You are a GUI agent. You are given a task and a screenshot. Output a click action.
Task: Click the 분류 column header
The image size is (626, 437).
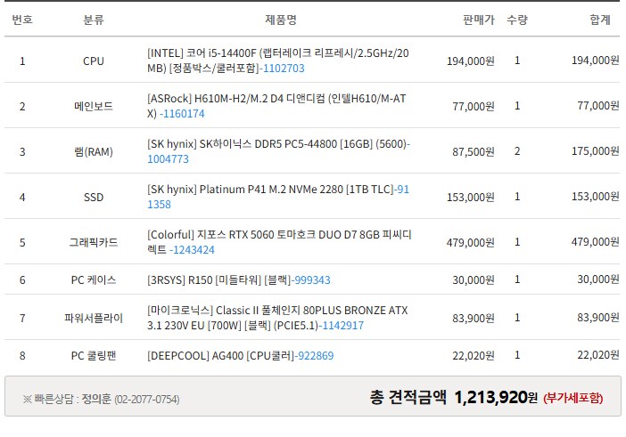(x=94, y=20)
